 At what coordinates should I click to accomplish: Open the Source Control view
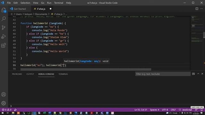4,28
